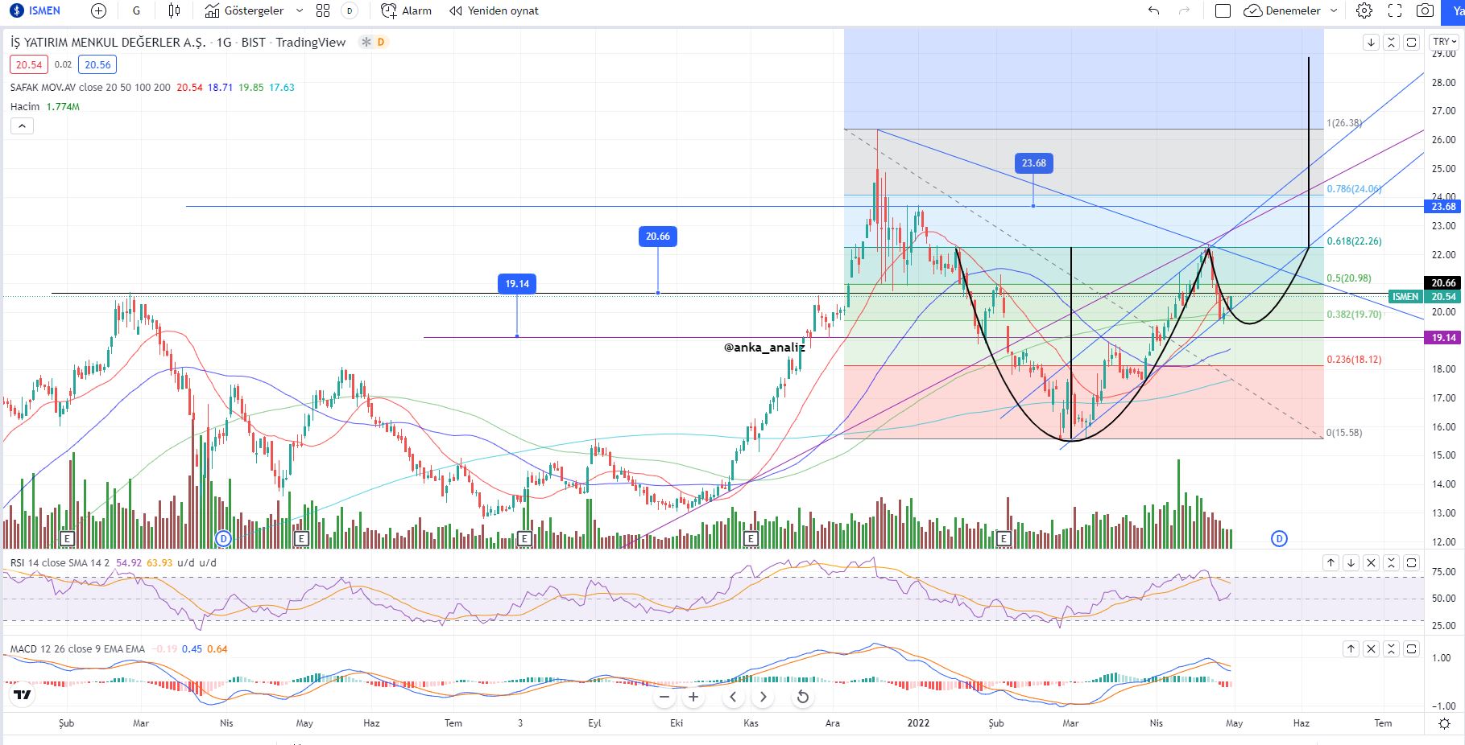Select the candlestick chart style icon
1465x745 pixels.
(x=172, y=10)
